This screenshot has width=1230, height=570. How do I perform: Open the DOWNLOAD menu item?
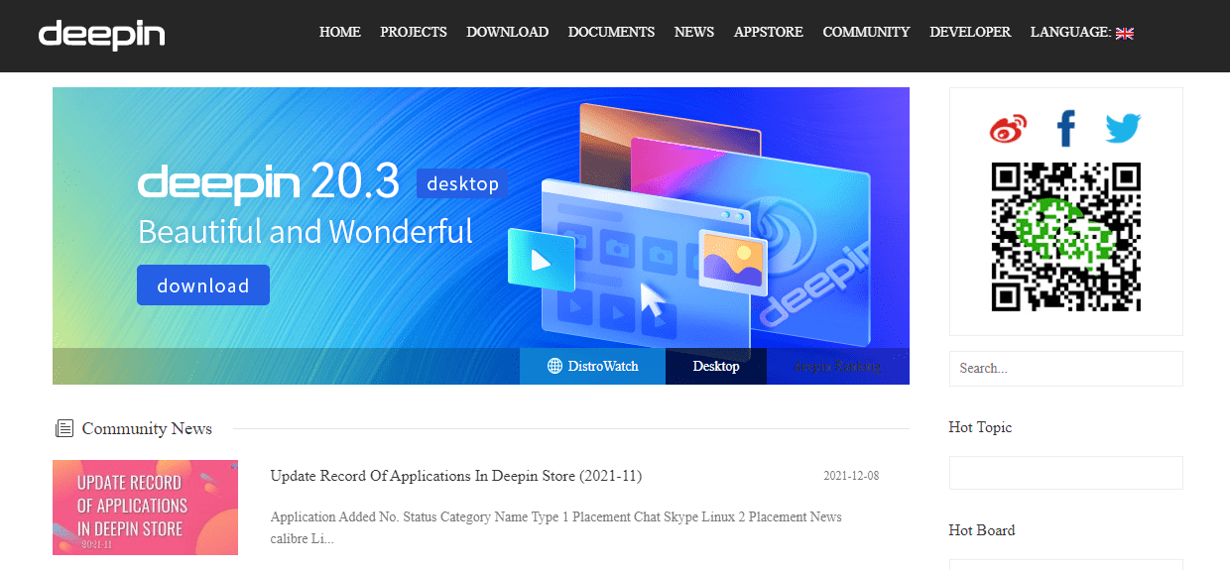click(x=507, y=32)
